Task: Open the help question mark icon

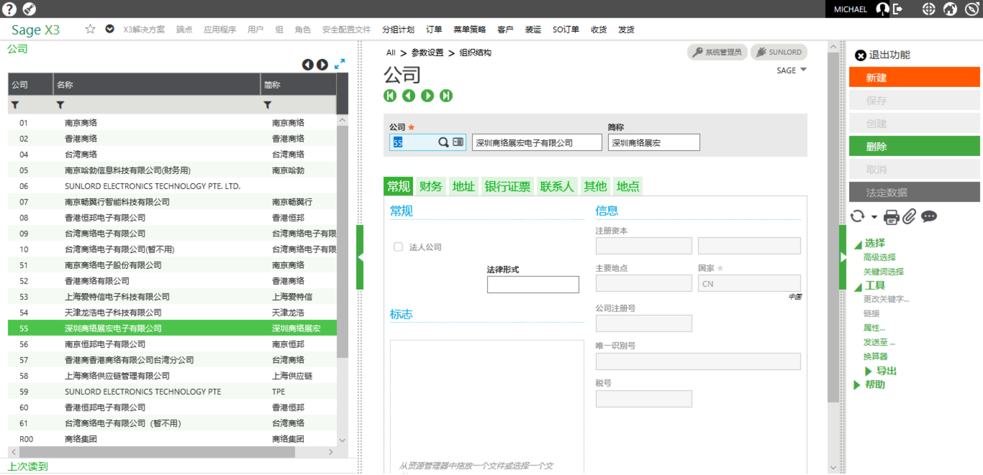Action: click(9, 8)
